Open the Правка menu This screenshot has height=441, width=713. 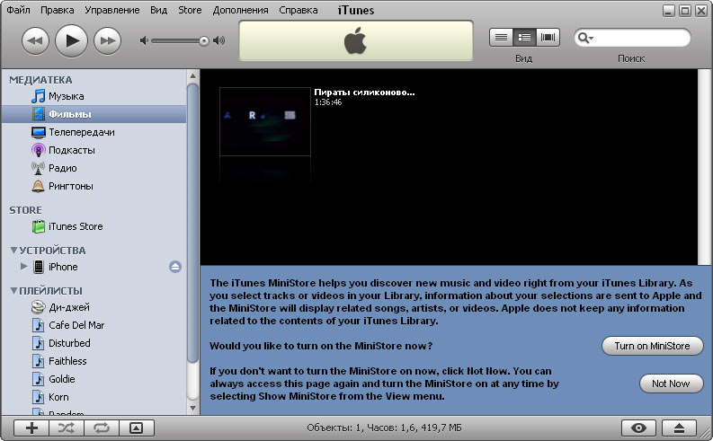[58, 10]
